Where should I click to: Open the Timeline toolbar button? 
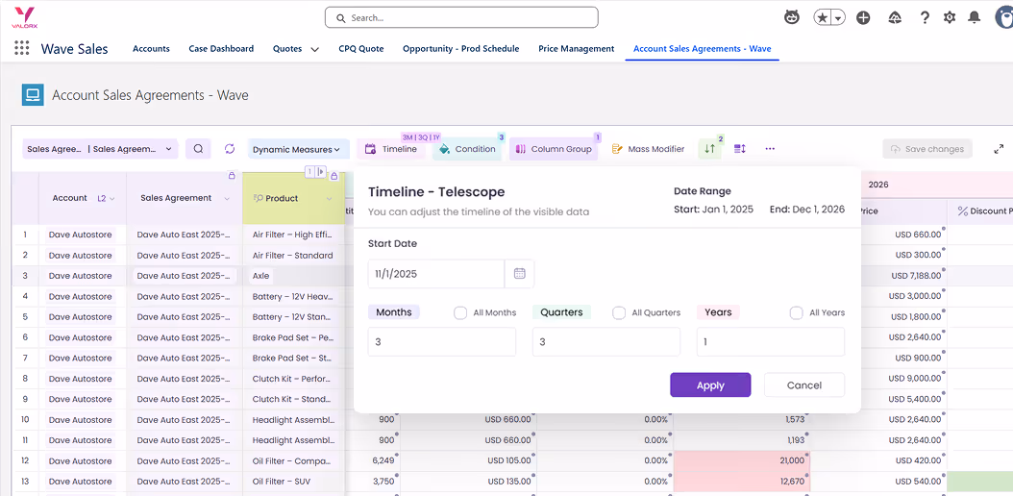pyautogui.click(x=391, y=149)
